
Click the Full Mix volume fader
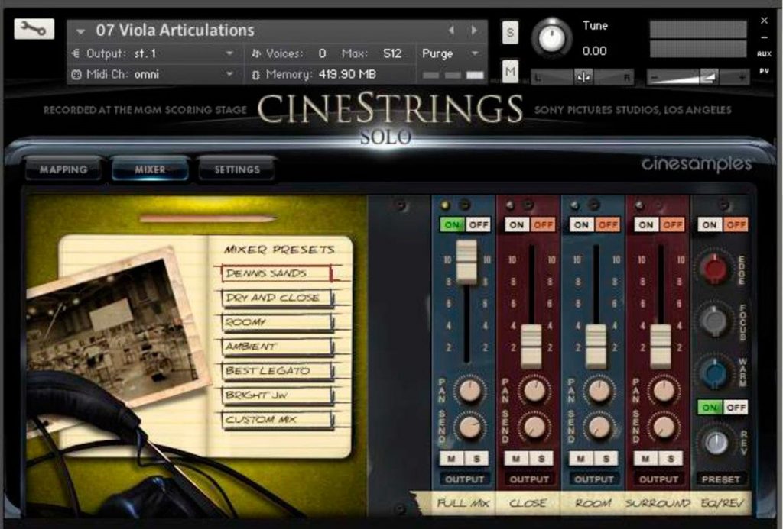[467, 262]
